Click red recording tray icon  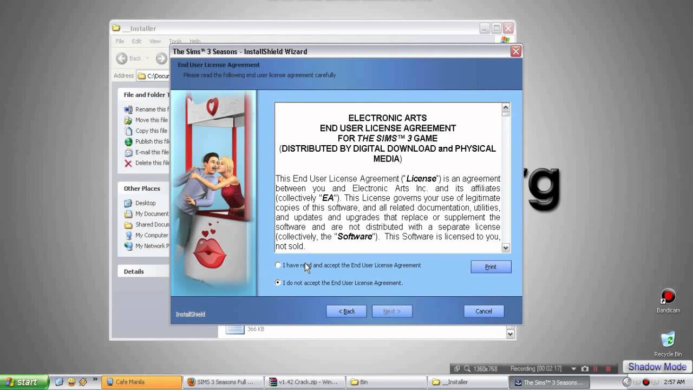(646, 382)
